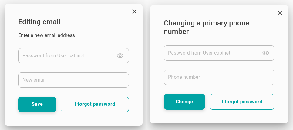Dismiss the phone dialog with the X icon
The width and height of the screenshot is (293, 130).
(x=280, y=13)
